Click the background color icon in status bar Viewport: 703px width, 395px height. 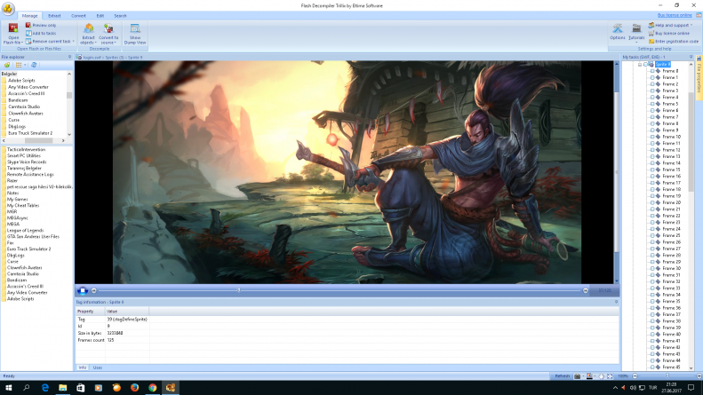589,376
